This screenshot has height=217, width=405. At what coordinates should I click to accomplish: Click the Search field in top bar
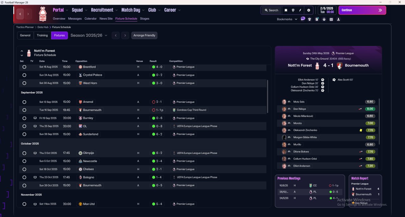point(271,10)
